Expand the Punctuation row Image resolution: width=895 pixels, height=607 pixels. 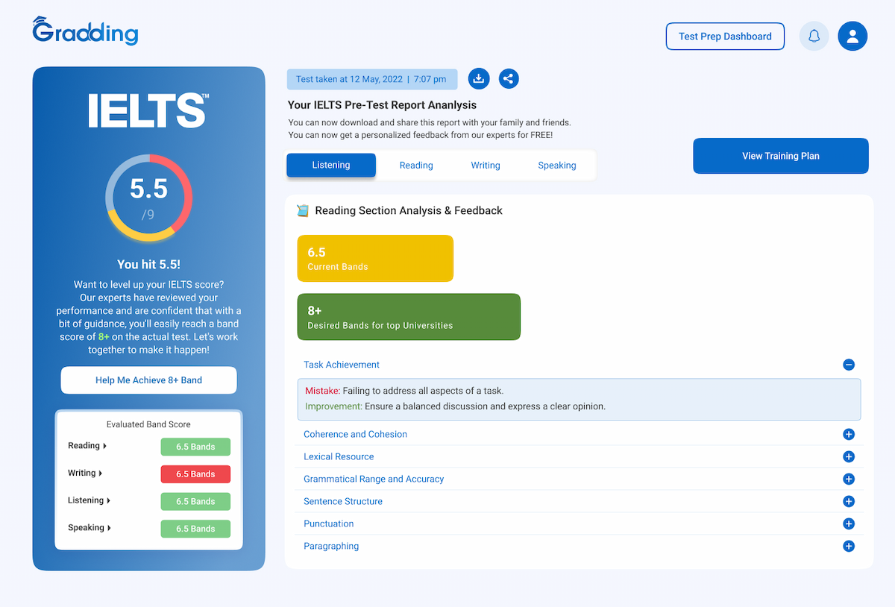[x=849, y=523]
